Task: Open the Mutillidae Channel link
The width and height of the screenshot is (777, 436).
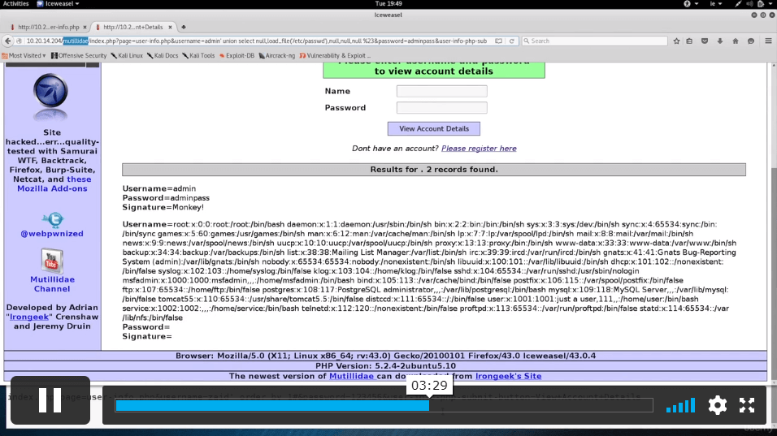Action: point(52,284)
